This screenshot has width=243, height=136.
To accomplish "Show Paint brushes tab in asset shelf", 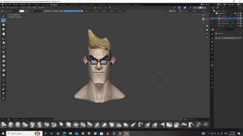I will pyautogui.click(x=40, y=120).
